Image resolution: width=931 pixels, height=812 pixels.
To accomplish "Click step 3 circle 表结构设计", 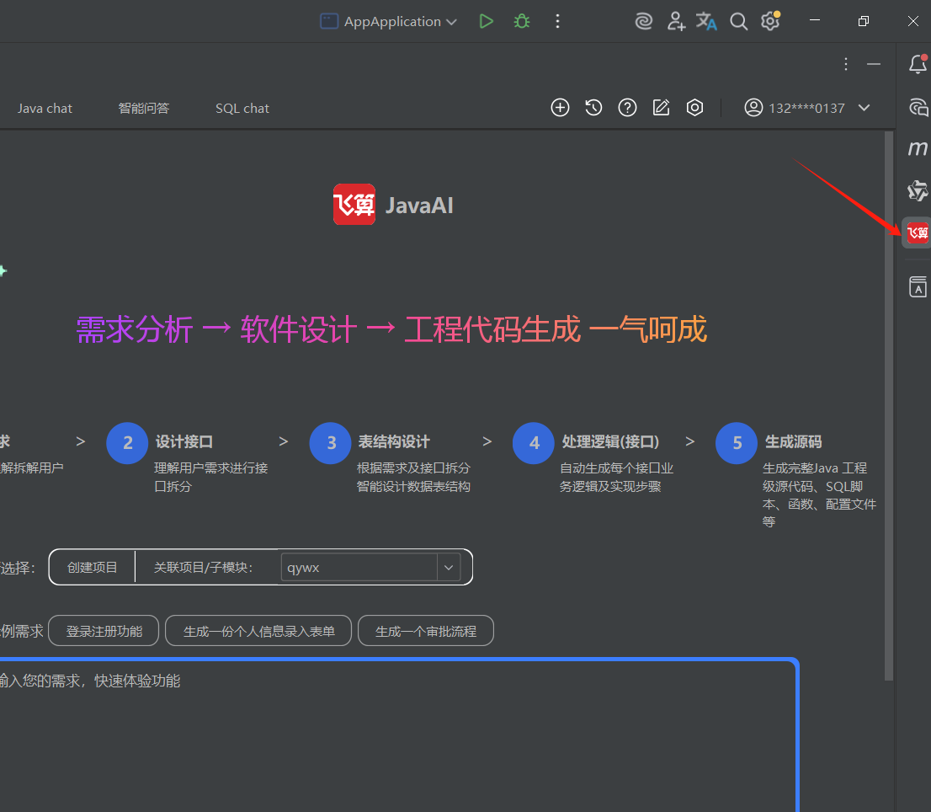I will [x=331, y=443].
